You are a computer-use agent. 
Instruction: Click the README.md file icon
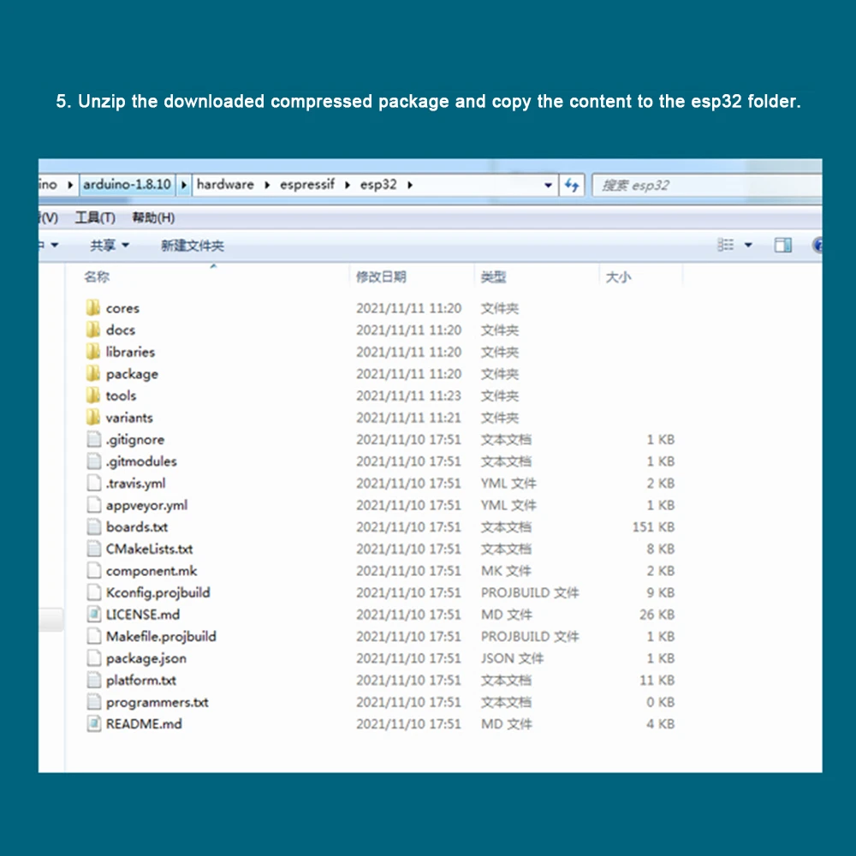click(94, 723)
